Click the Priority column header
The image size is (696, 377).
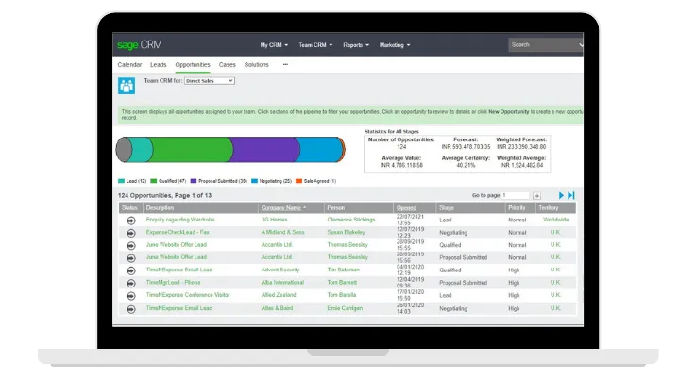click(517, 207)
